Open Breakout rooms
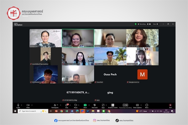Image resolution: width=188 pixels, height=125 pixels. (112, 105)
